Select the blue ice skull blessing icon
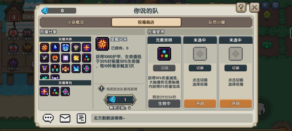This screenshot has width=292, height=131. click(x=65, y=47)
